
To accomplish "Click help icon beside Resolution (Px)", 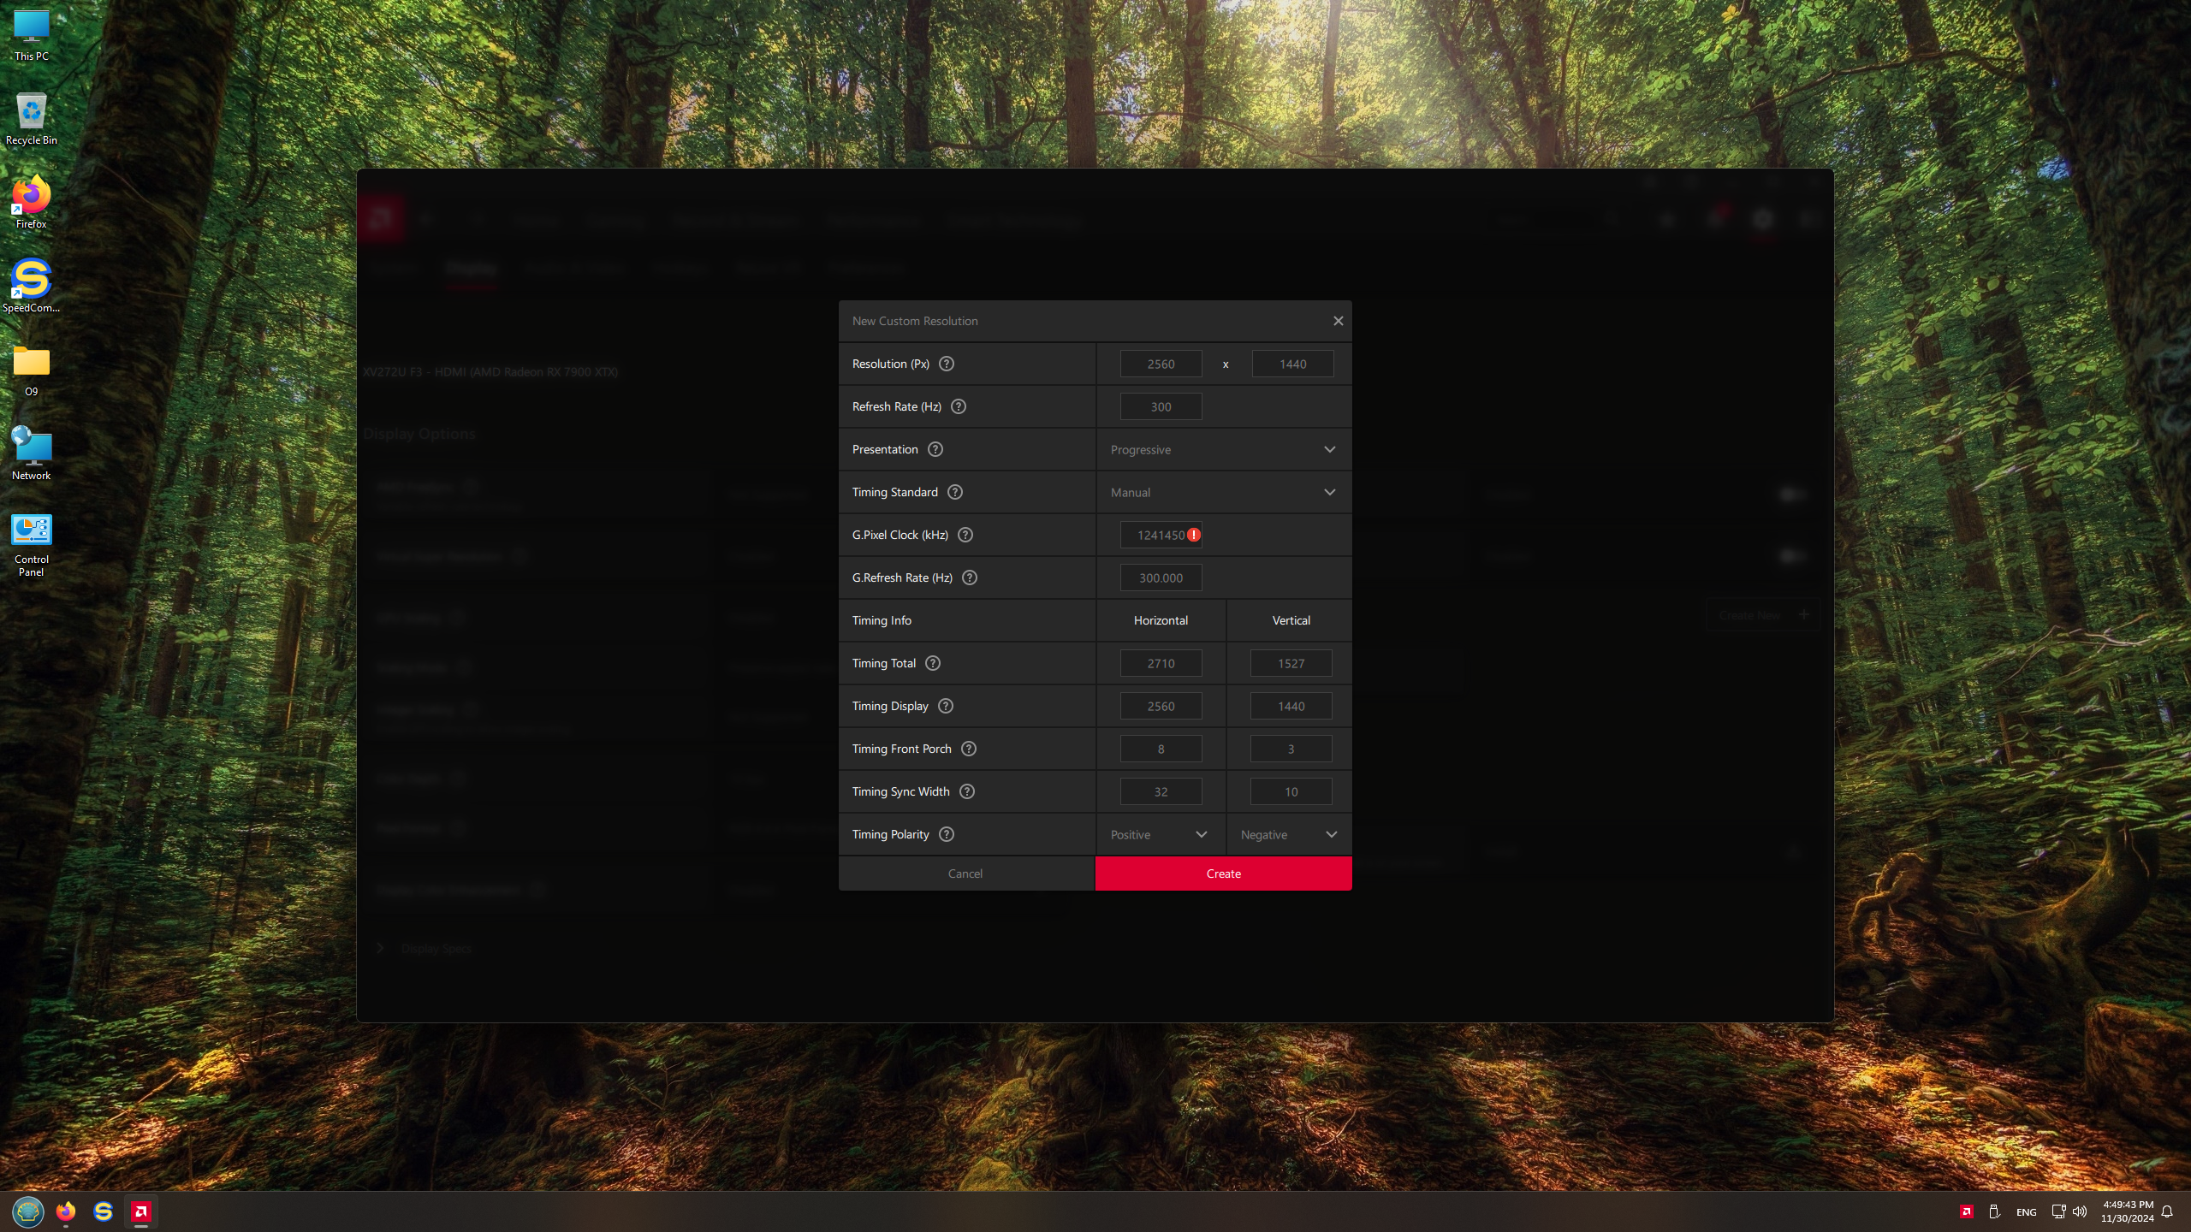I will (x=946, y=364).
